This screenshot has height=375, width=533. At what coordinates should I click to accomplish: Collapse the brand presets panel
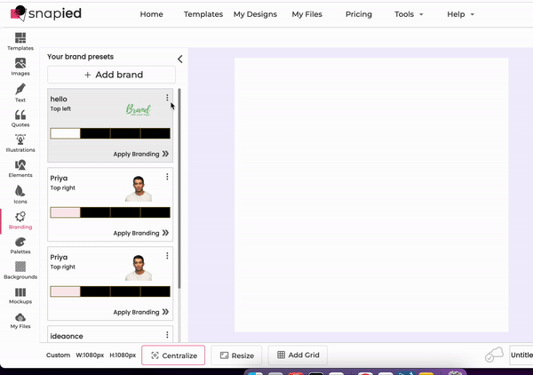coord(179,60)
